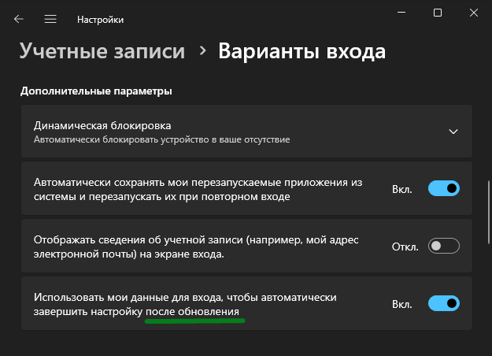The height and width of the screenshot is (356, 492).
Task: Click the breadcrumb separator arrow
Action: (203, 51)
